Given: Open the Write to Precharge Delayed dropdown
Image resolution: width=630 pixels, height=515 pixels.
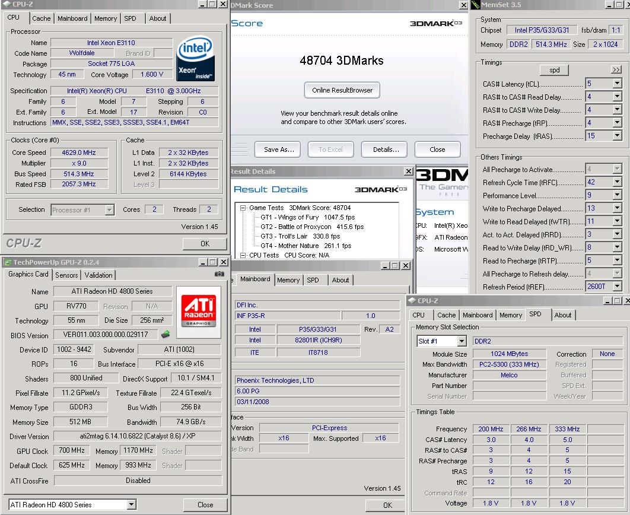Looking at the screenshot, I should (617, 208).
